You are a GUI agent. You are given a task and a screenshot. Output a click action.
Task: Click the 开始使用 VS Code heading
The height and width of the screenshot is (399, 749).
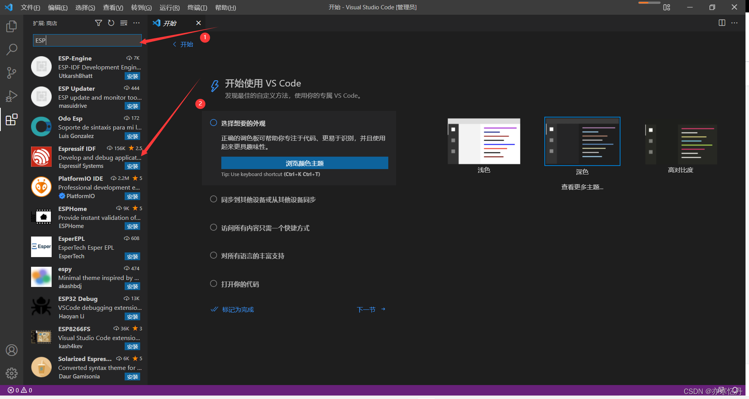263,83
